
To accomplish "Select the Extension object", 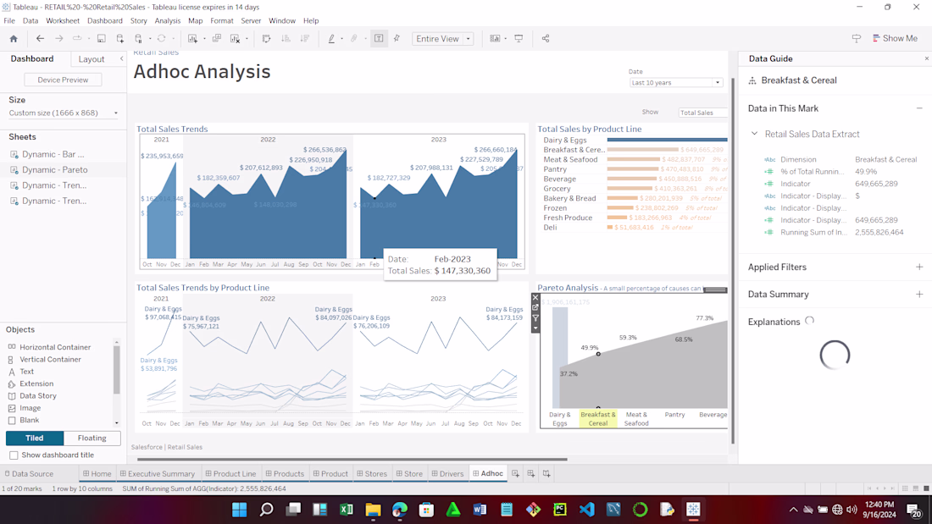I will [x=36, y=383].
